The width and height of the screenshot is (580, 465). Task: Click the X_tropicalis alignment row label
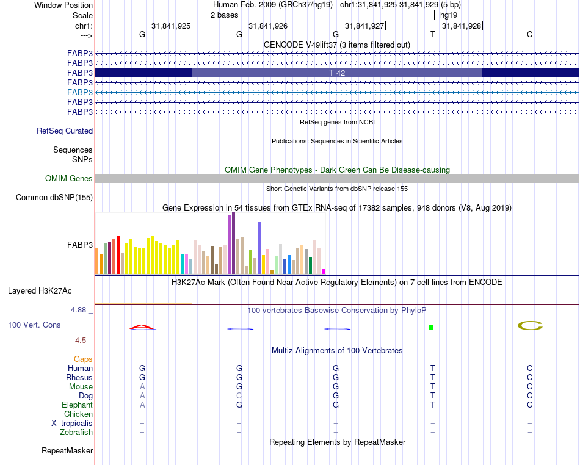72,424
